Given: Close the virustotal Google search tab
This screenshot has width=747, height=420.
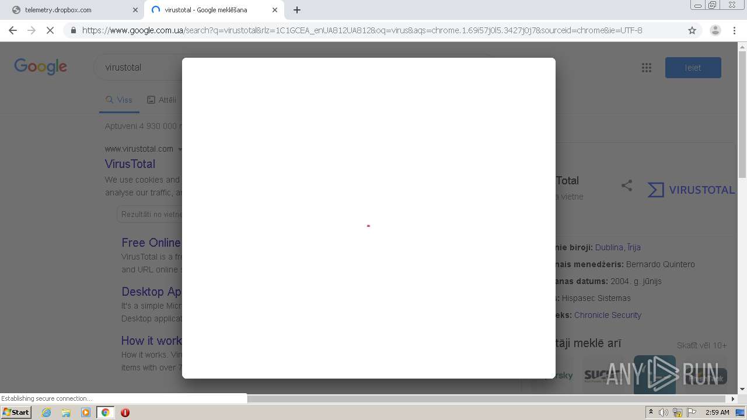Looking at the screenshot, I should (275, 10).
